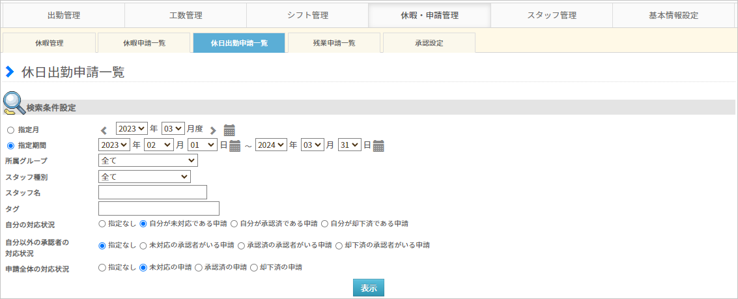Open the end year 2024 dropdown
This screenshot has width=738, height=299.
[271, 145]
